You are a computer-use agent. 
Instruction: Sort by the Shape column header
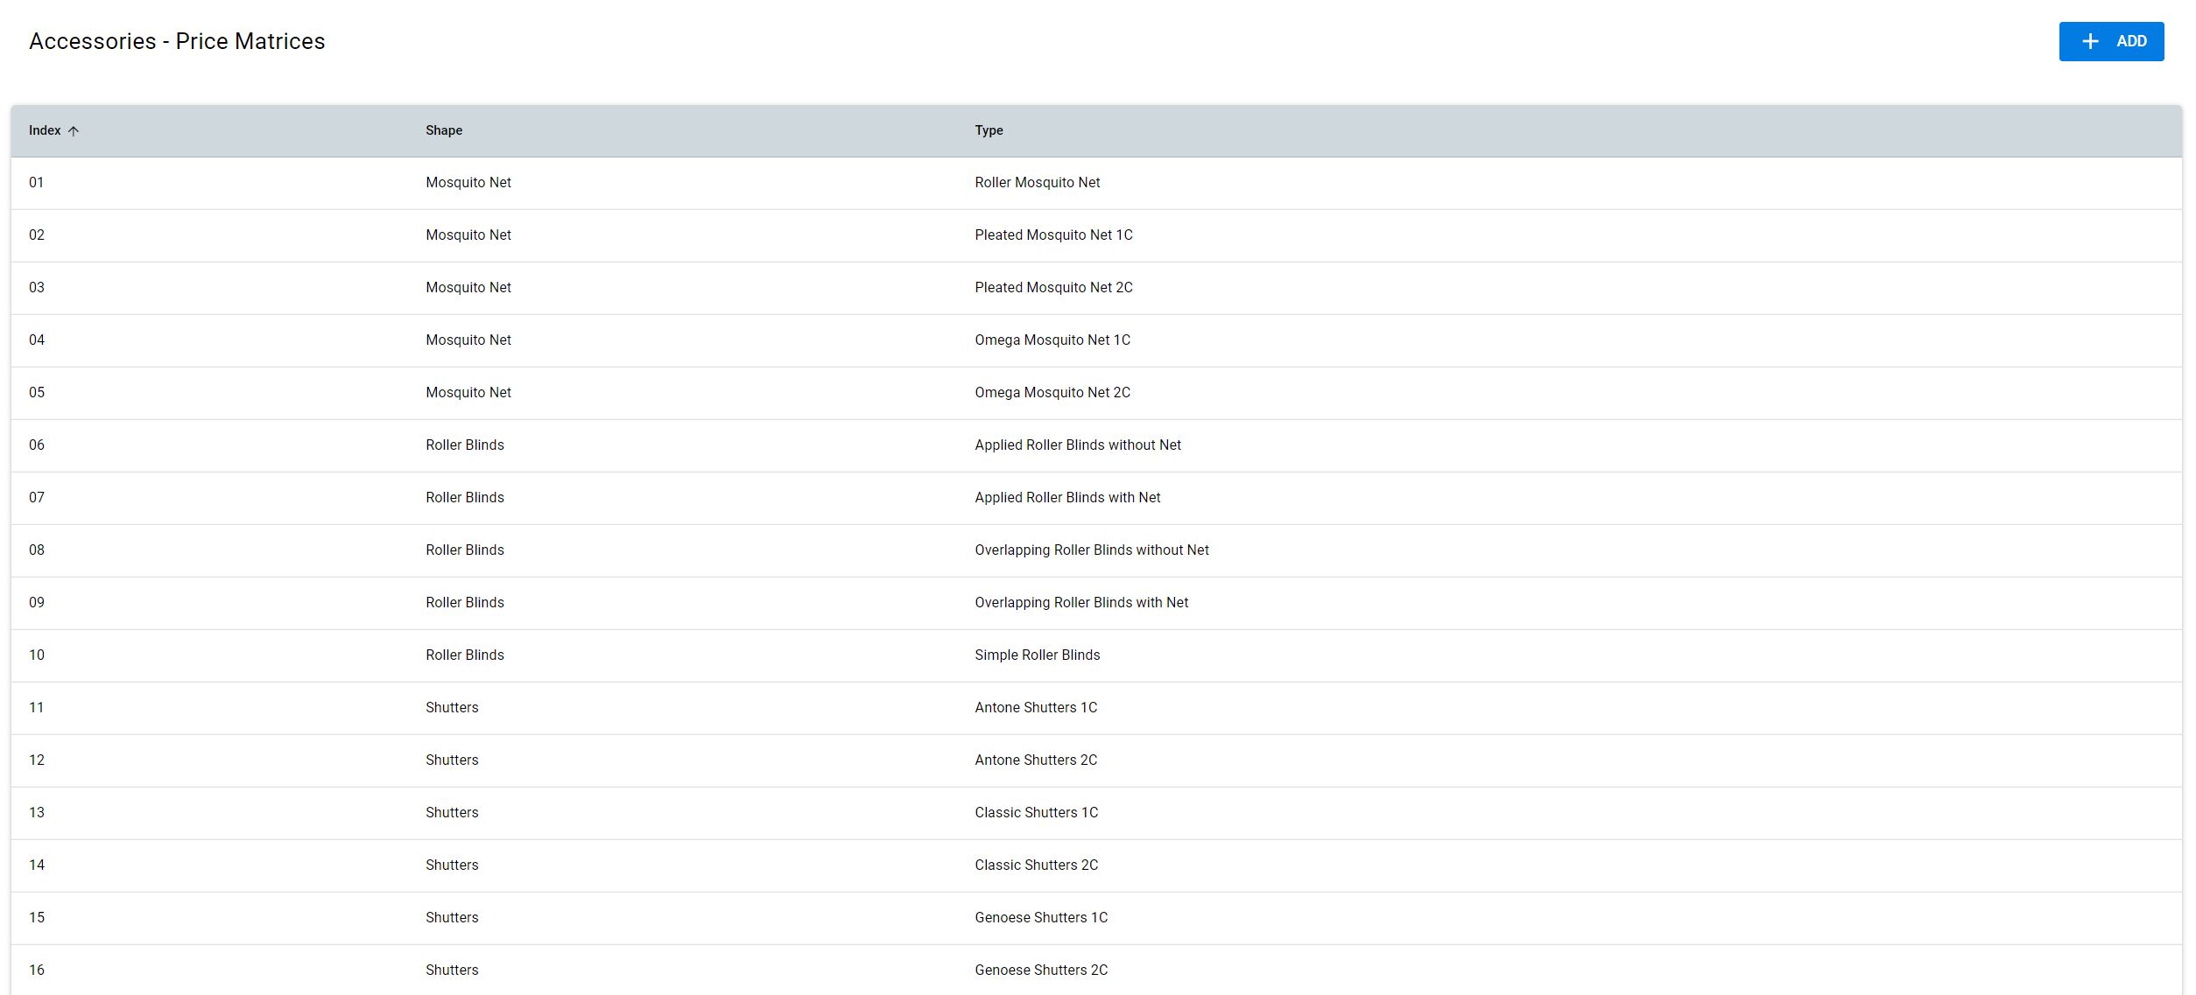pyautogui.click(x=443, y=130)
